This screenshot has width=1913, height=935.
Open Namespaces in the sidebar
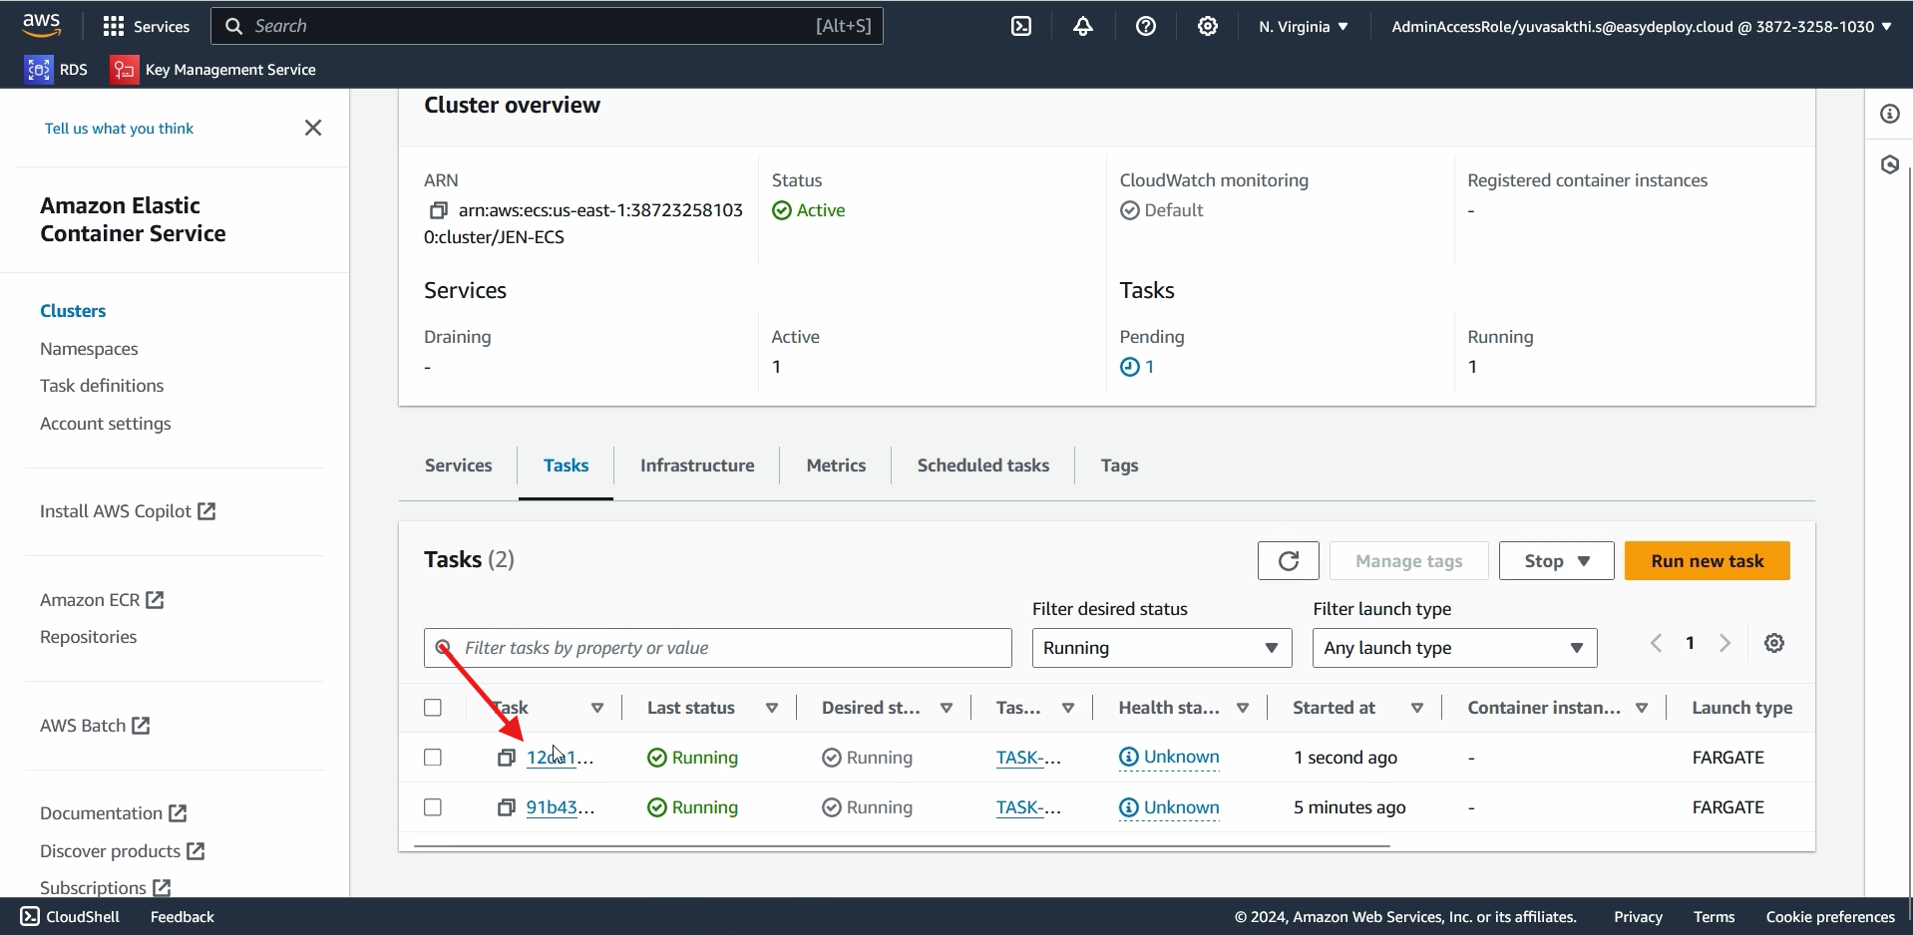click(89, 349)
